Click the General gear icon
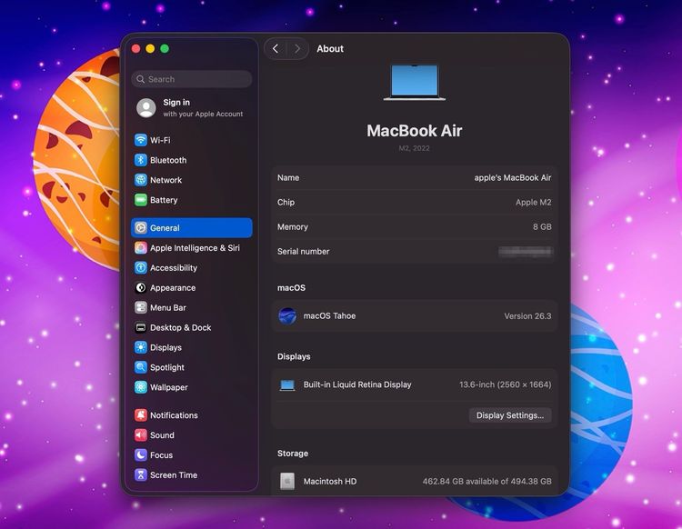 (x=140, y=228)
